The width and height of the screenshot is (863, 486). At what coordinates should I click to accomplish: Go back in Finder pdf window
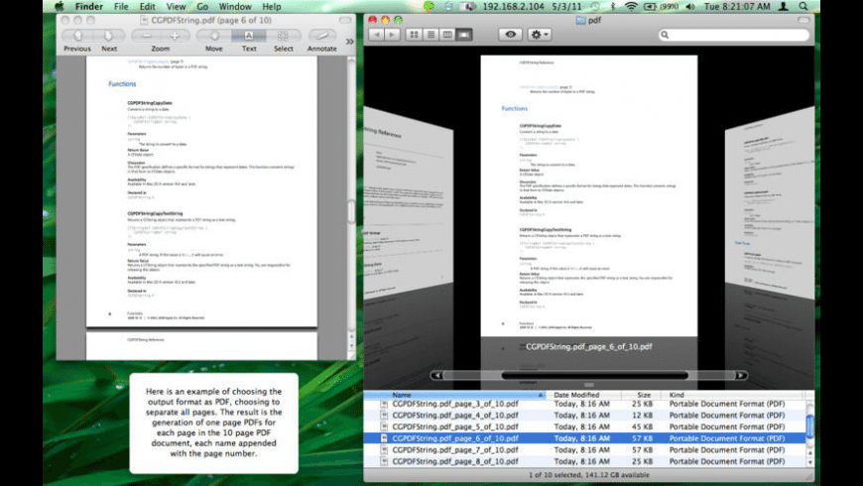point(377,35)
